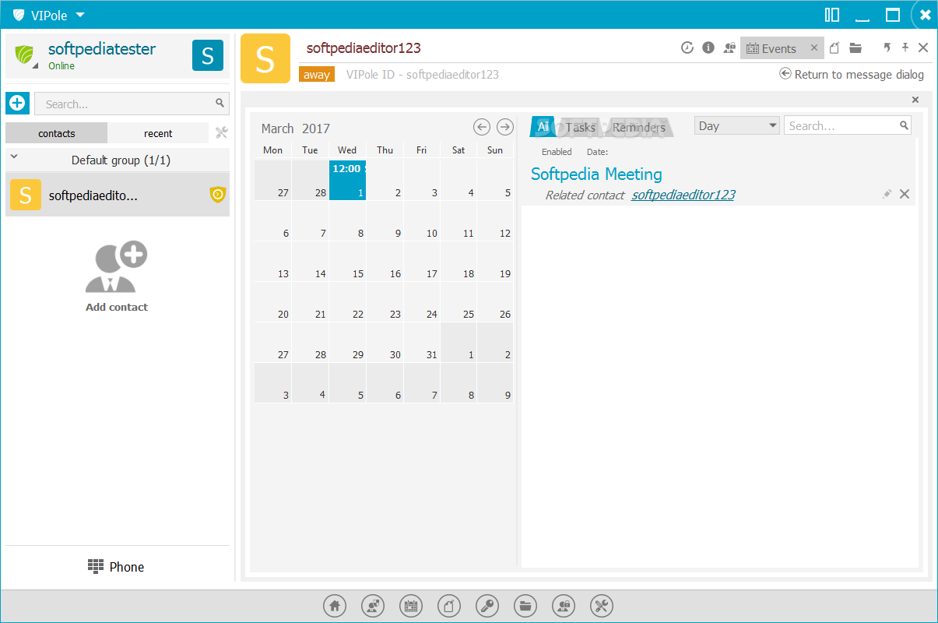Select the softpediaedito... contact in list
The image size is (938, 623).
(x=118, y=195)
